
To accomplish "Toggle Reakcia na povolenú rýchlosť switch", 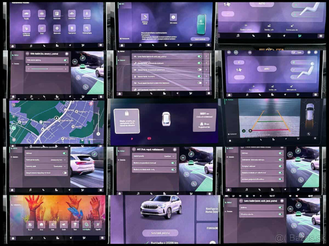I will pyautogui.click(x=173, y=163).
